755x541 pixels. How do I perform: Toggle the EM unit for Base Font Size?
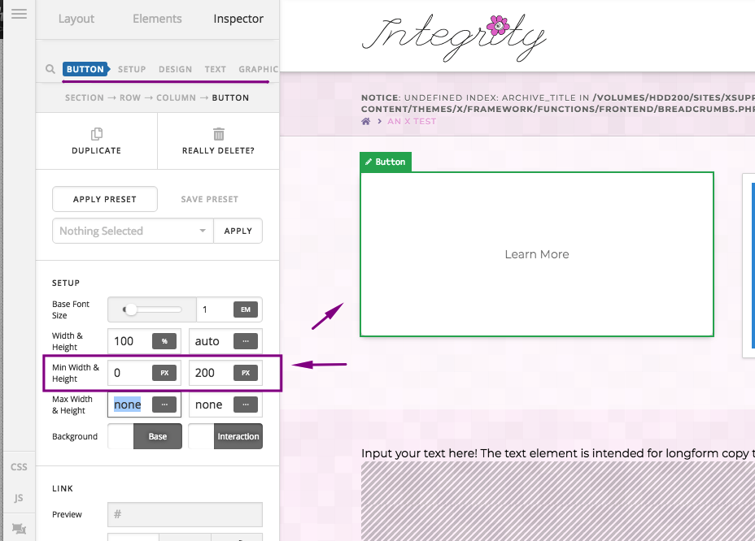[246, 309]
